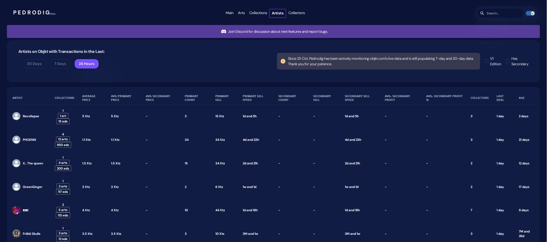The height and width of the screenshot is (242, 547).
Task: Open GreenGinger artist avatar
Action: click(x=16, y=187)
